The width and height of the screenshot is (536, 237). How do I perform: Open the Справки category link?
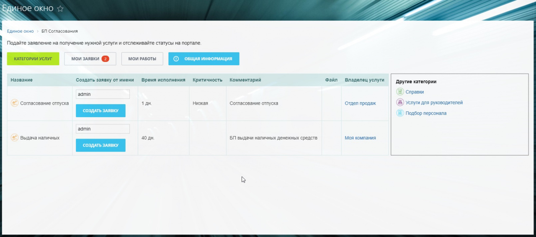coord(415,92)
